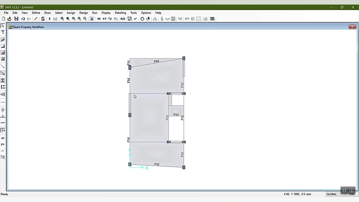Toggle the model lock padlock icon
Viewport: 359px width, 202px height.
coord(43,19)
